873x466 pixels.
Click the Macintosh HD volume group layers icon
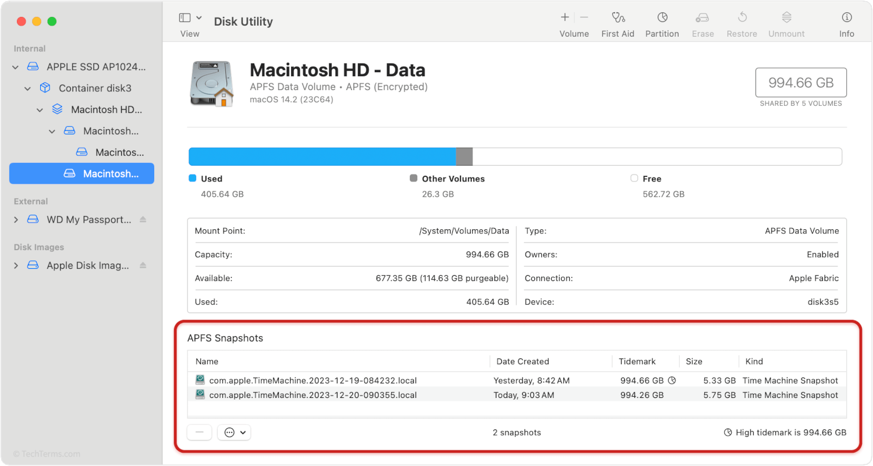click(x=57, y=109)
